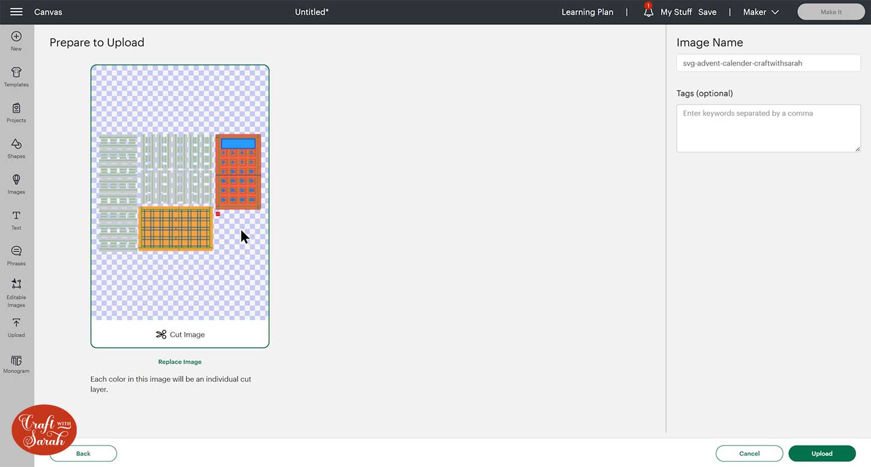Click the Untitled* project title
The width and height of the screenshot is (871, 467).
click(312, 12)
